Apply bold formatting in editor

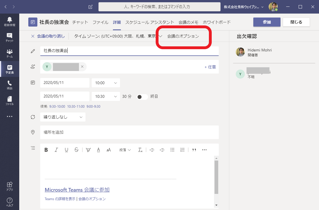[x=46, y=150]
